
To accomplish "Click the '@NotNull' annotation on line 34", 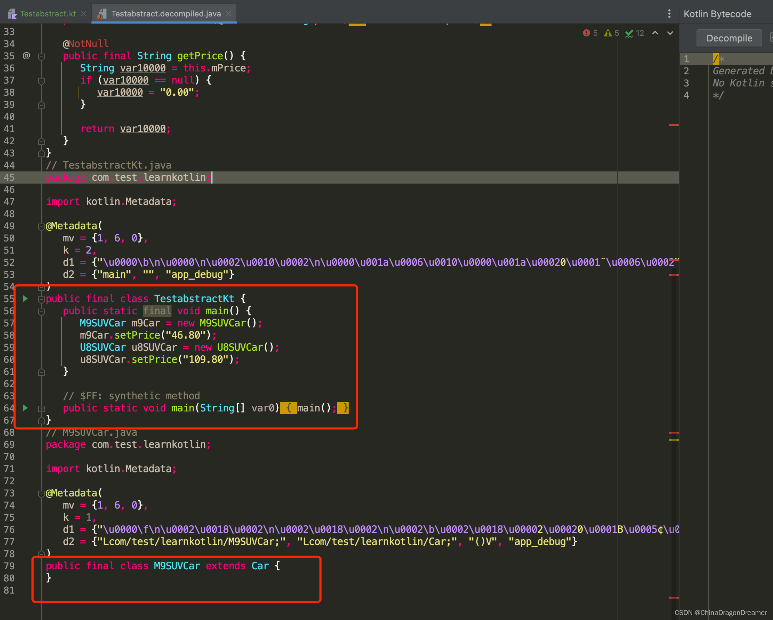I will [x=86, y=43].
